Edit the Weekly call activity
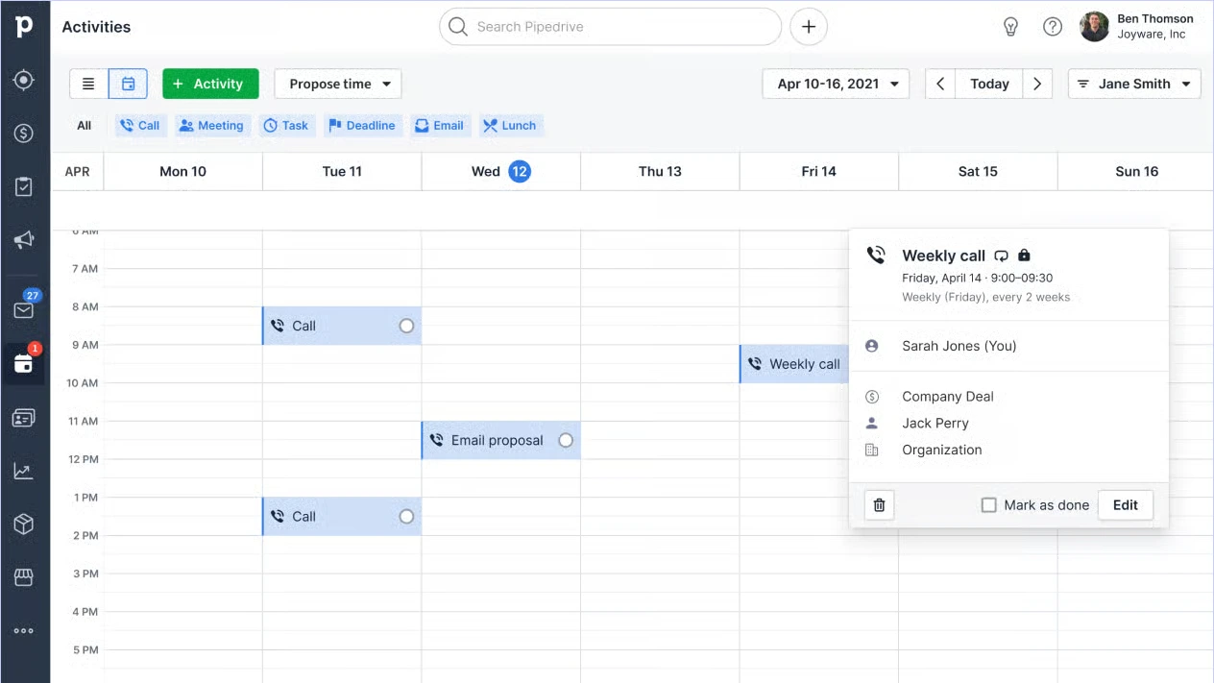1214x683 pixels. click(1126, 505)
